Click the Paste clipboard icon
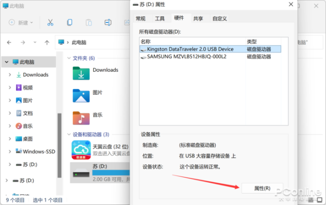Image resolution: width=326 pixels, height=205 pixels. [89, 22]
